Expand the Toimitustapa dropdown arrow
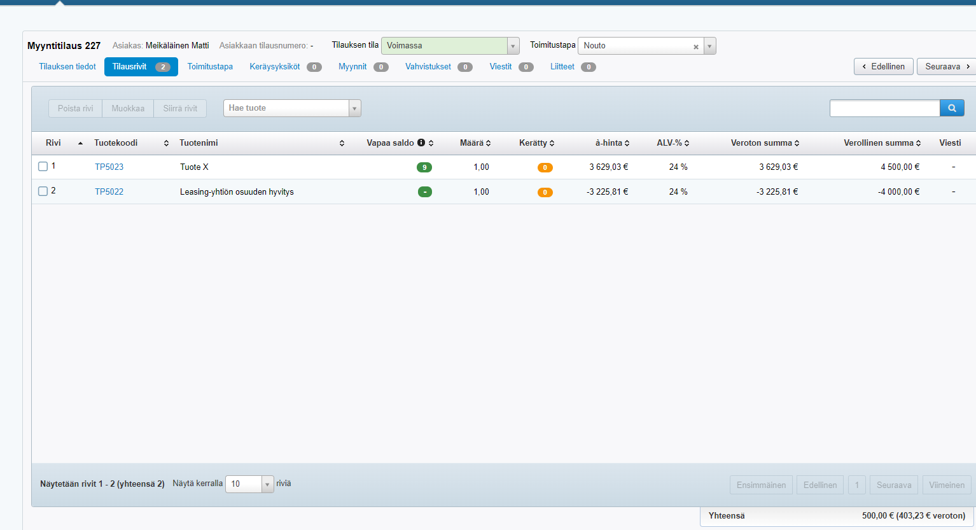Viewport: 976px width, 530px height. pos(709,46)
